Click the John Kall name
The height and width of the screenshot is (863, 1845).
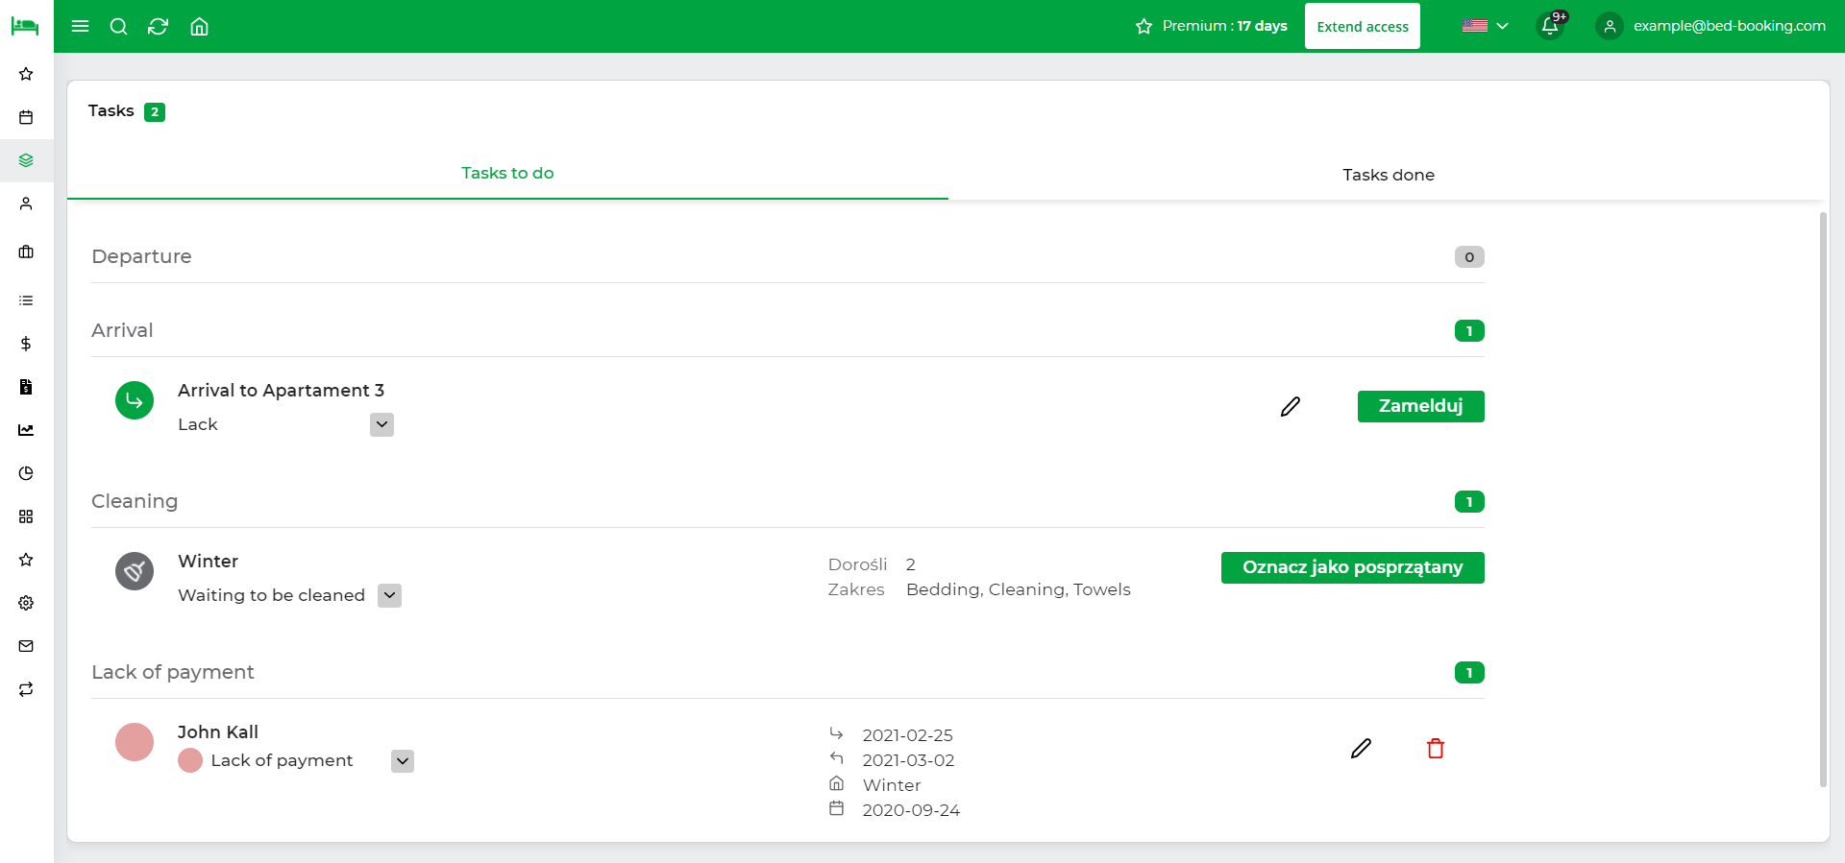[x=218, y=732]
